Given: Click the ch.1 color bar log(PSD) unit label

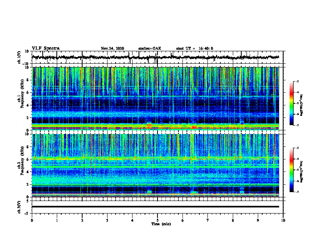Looking at the screenshot, I should 302,105.
